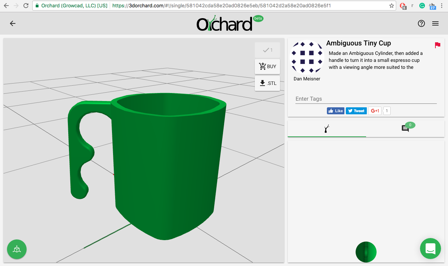Reload the page
The height and width of the screenshot is (266, 448).
point(26,6)
